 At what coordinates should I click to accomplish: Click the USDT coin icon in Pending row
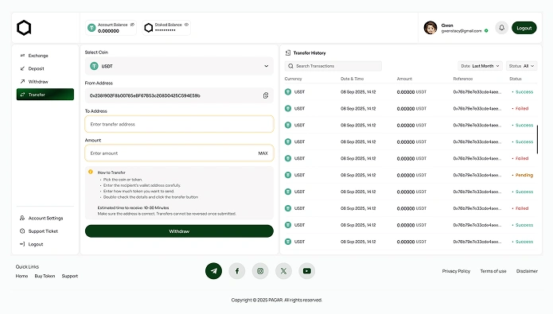pyautogui.click(x=288, y=175)
